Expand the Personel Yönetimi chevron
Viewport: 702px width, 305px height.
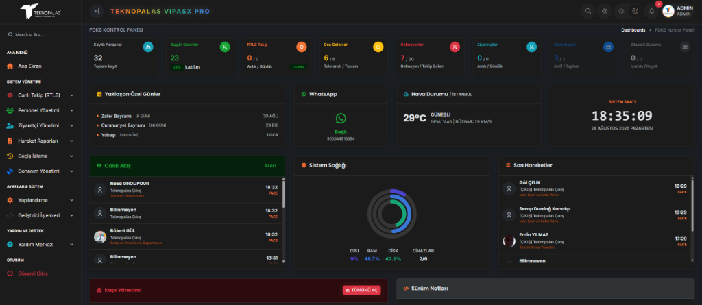click(71, 110)
